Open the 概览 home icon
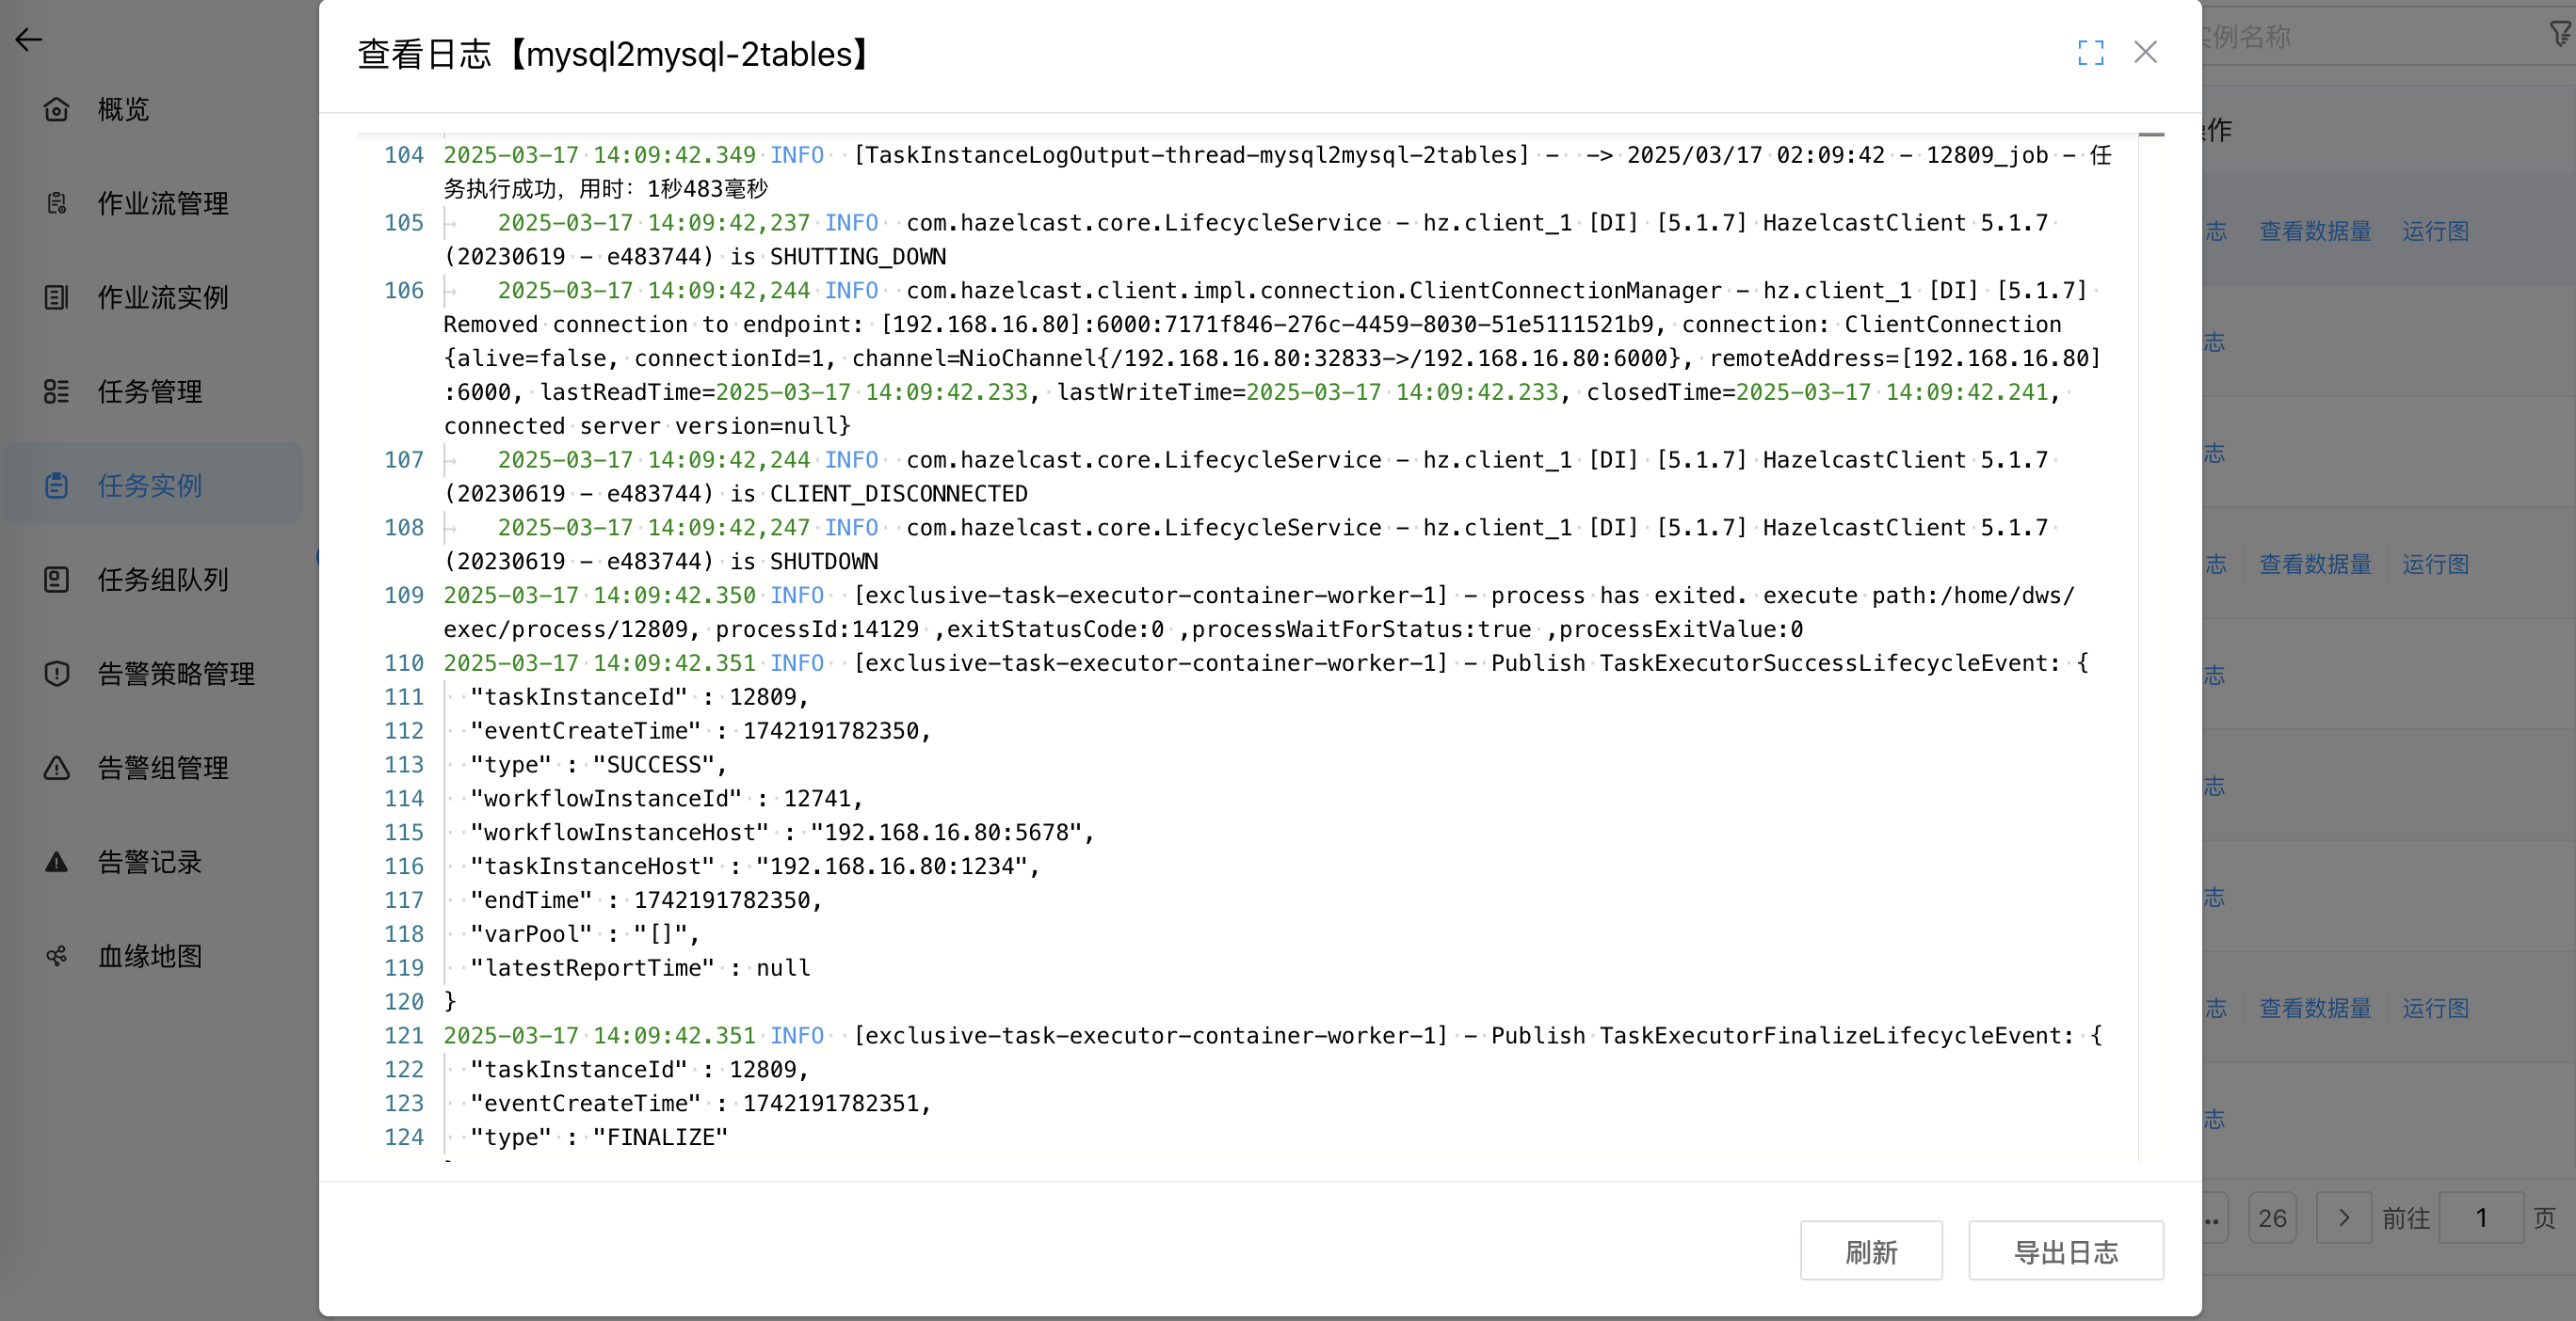The width and height of the screenshot is (2576, 1321). click(x=56, y=109)
